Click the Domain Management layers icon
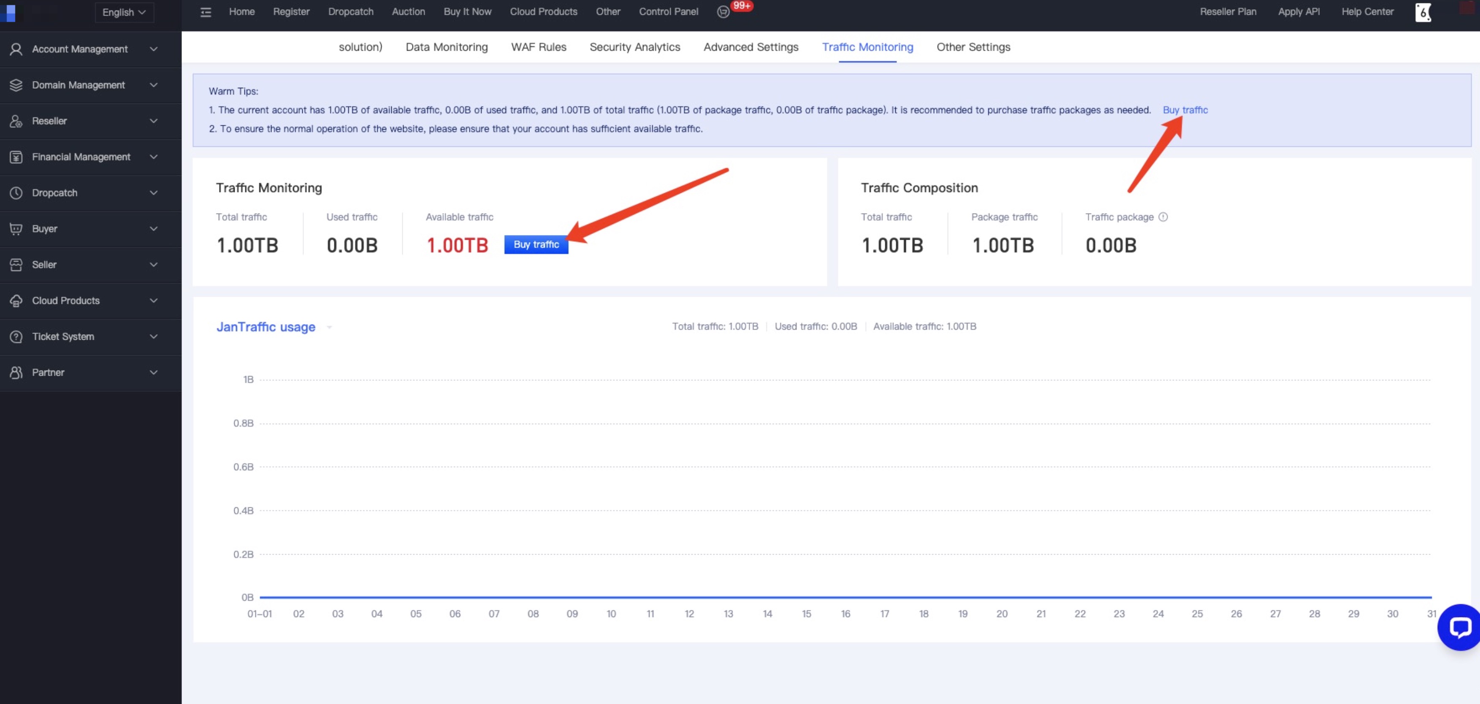1480x704 pixels. click(16, 85)
